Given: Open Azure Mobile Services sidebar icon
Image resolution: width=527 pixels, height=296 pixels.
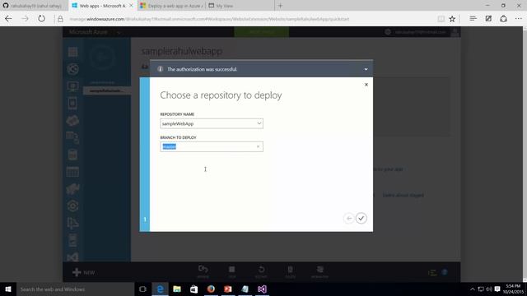Looking at the screenshot, I should coord(72,104).
